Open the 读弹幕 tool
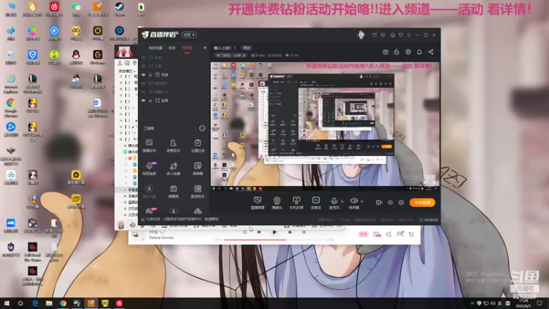This screenshot has height=309, width=549. 198,168
